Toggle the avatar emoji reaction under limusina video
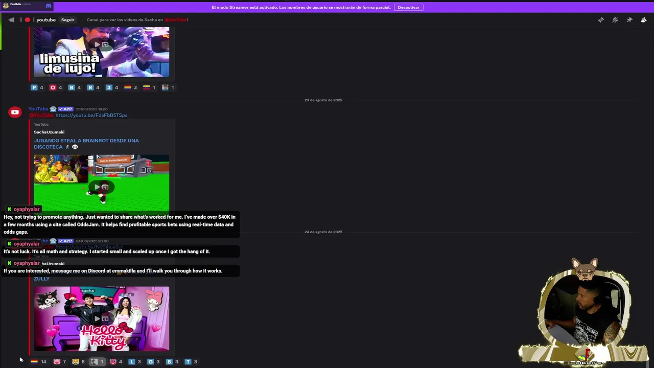 click(168, 87)
